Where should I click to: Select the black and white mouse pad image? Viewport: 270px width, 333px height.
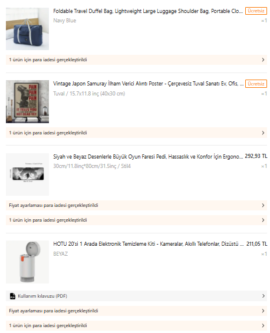pyautogui.click(x=27, y=174)
